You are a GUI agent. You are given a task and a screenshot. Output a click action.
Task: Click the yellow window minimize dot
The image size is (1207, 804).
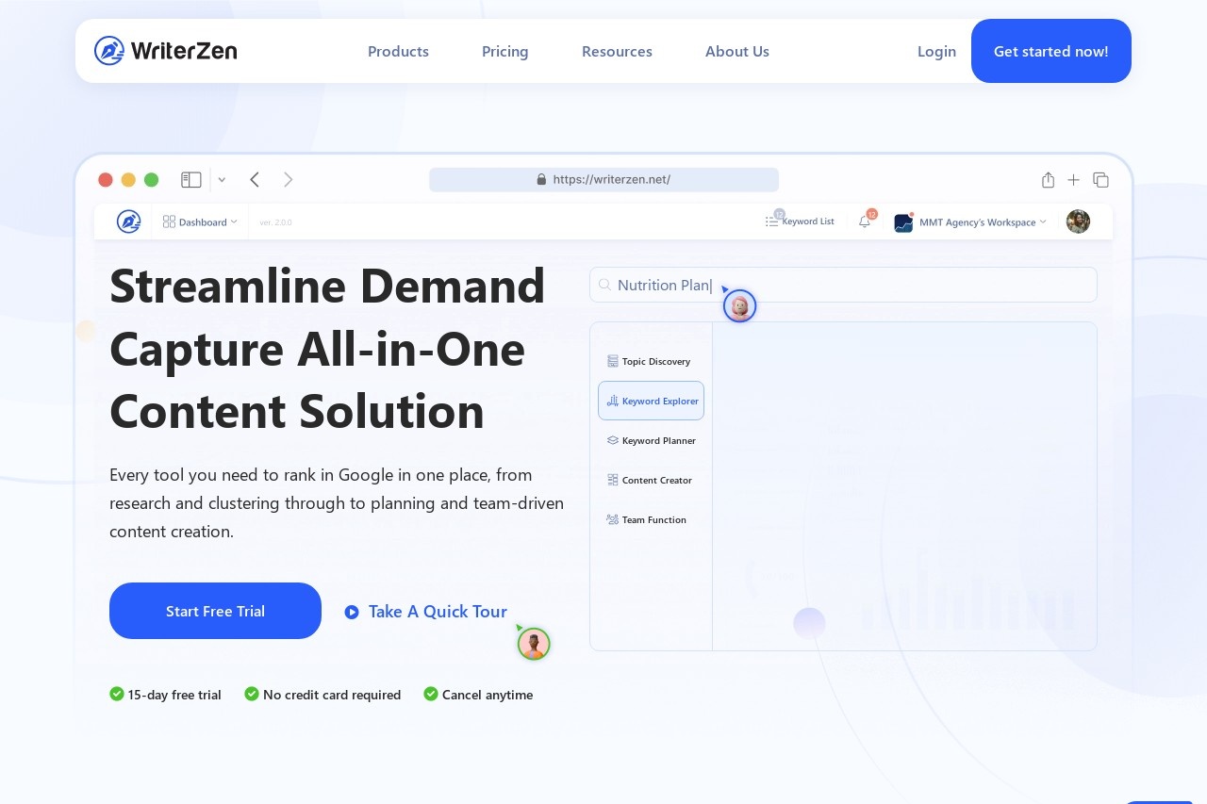pos(128,179)
